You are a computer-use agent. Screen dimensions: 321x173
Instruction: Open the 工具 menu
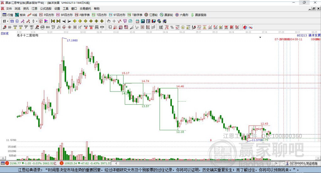(66, 8)
